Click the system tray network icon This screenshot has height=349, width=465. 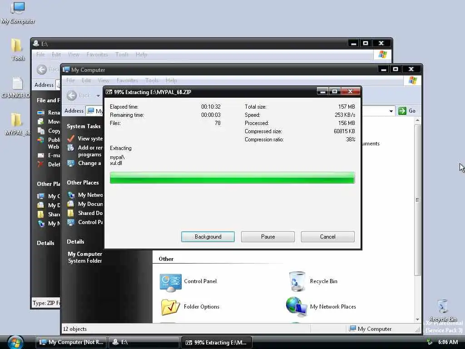(x=429, y=342)
